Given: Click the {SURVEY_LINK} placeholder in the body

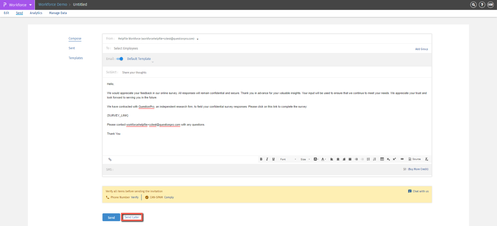Looking at the screenshot, I should point(118,116).
